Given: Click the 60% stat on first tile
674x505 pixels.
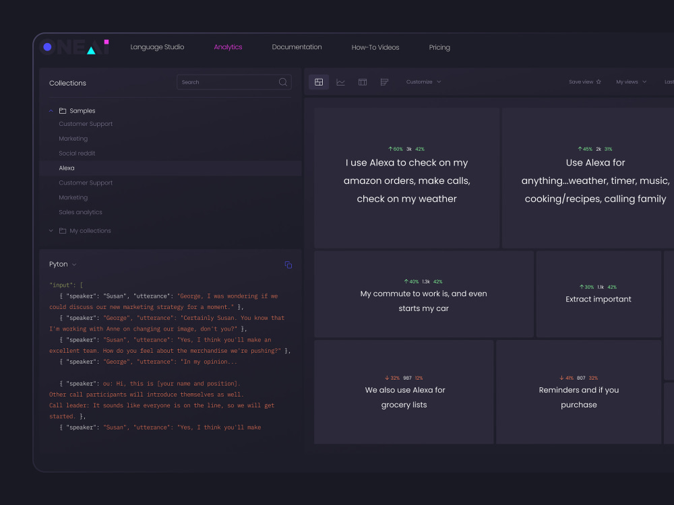Looking at the screenshot, I should 396,149.
